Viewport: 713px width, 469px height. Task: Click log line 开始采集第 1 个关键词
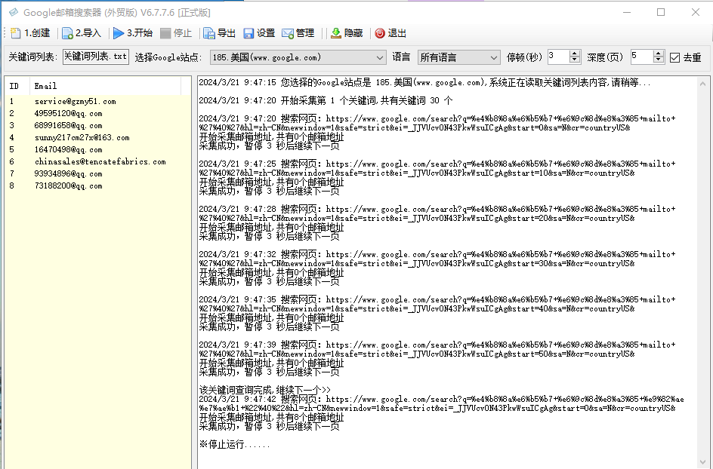(x=326, y=100)
